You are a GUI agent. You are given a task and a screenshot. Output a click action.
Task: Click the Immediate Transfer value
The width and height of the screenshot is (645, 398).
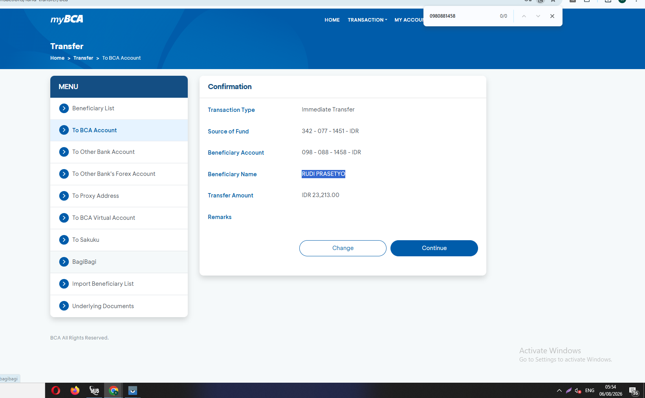[328, 110]
